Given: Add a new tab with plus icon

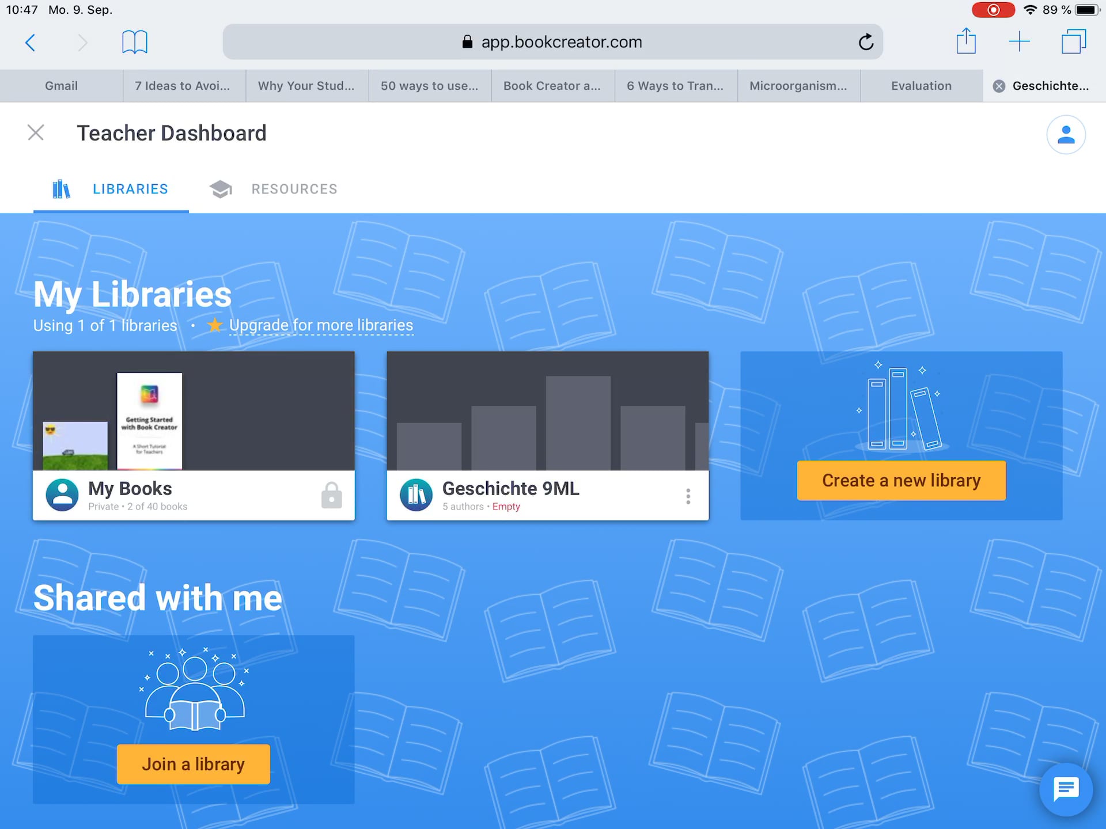Looking at the screenshot, I should click(x=1019, y=41).
